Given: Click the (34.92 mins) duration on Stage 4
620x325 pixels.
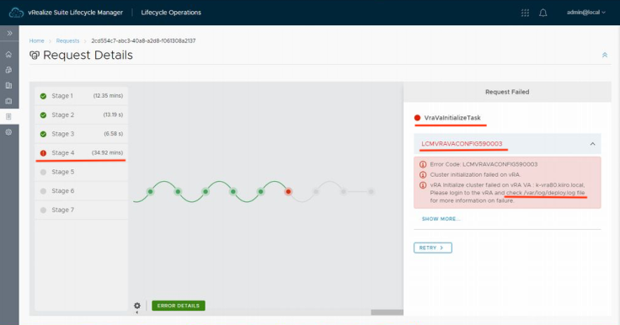Looking at the screenshot, I should click(x=108, y=152).
